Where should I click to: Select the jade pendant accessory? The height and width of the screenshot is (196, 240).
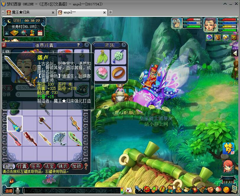coord(119,57)
